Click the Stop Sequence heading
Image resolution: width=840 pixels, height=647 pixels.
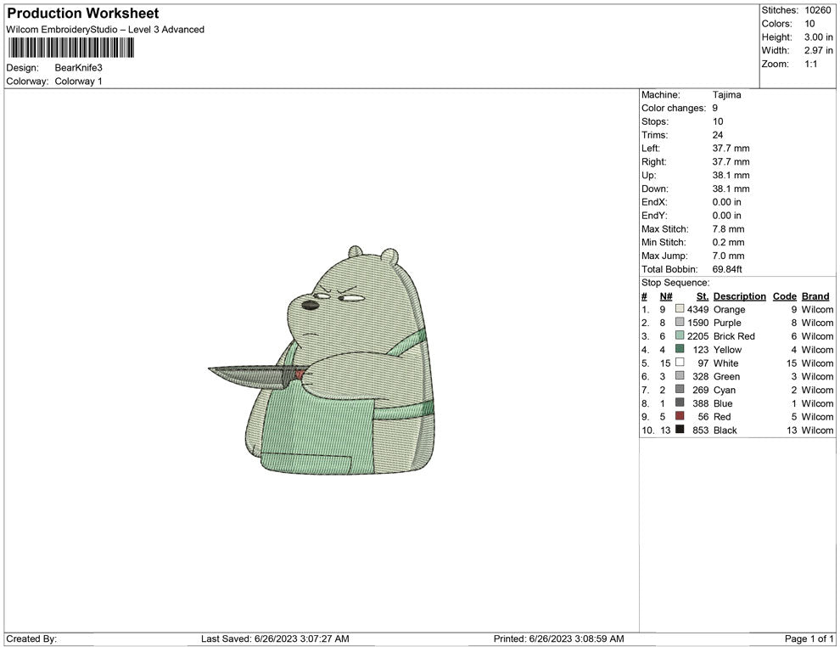coord(675,283)
